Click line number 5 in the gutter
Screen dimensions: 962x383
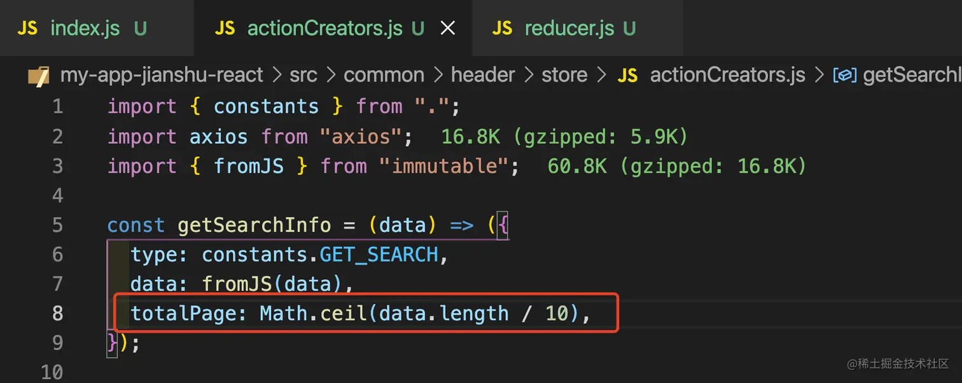pos(57,225)
